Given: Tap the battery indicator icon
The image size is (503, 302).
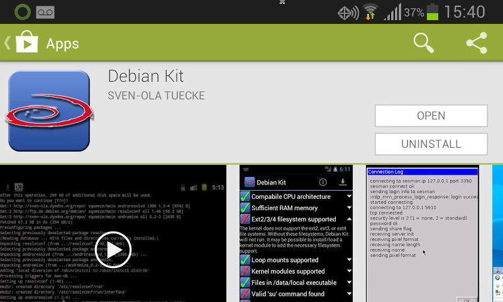Looking at the screenshot, I should [x=433, y=12].
